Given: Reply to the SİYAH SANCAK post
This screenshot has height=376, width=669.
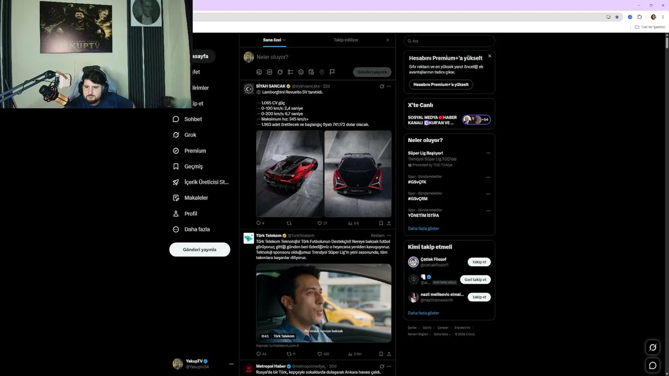Looking at the screenshot, I should (x=260, y=223).
